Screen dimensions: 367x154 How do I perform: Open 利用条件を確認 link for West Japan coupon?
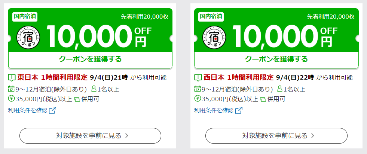click(x=214, y=110)
